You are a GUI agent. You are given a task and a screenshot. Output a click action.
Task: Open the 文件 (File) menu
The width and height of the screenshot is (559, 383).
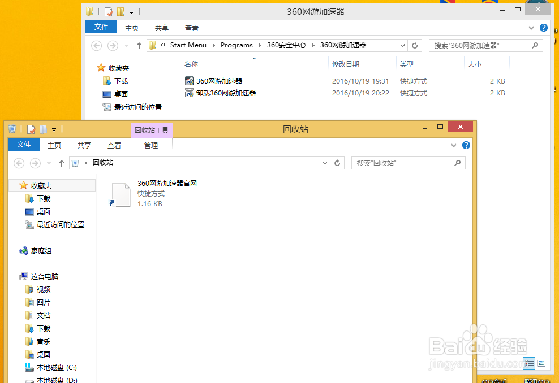(23, 145)
